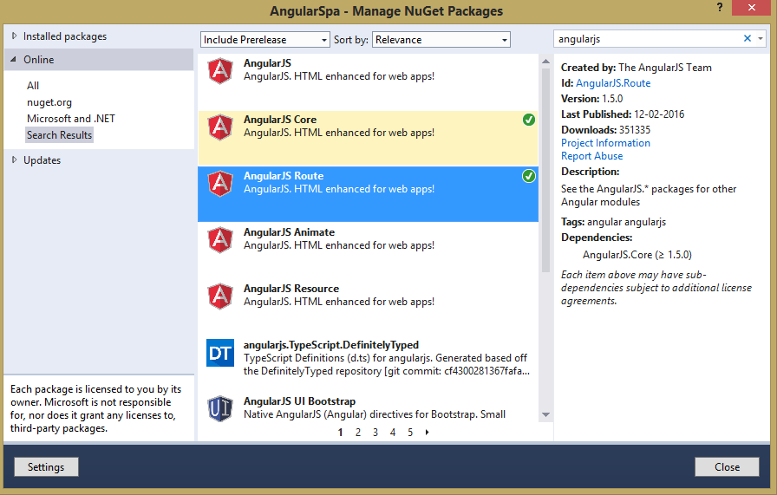Image resolution: width=777 pixels, height=495 pixels.
Task: Open the Sort by Relevance dropdown
Action: click(441, 40)
